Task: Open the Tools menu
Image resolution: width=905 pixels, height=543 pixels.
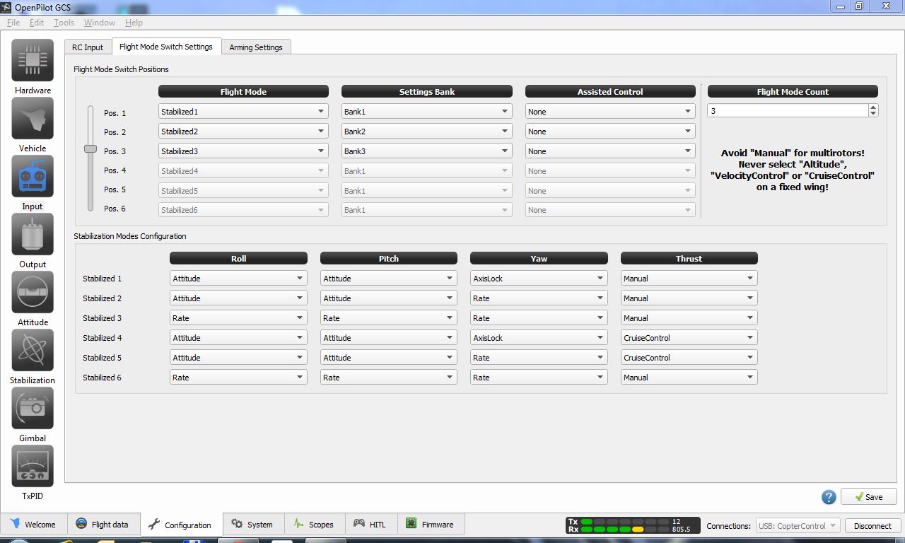Action: 64,23
